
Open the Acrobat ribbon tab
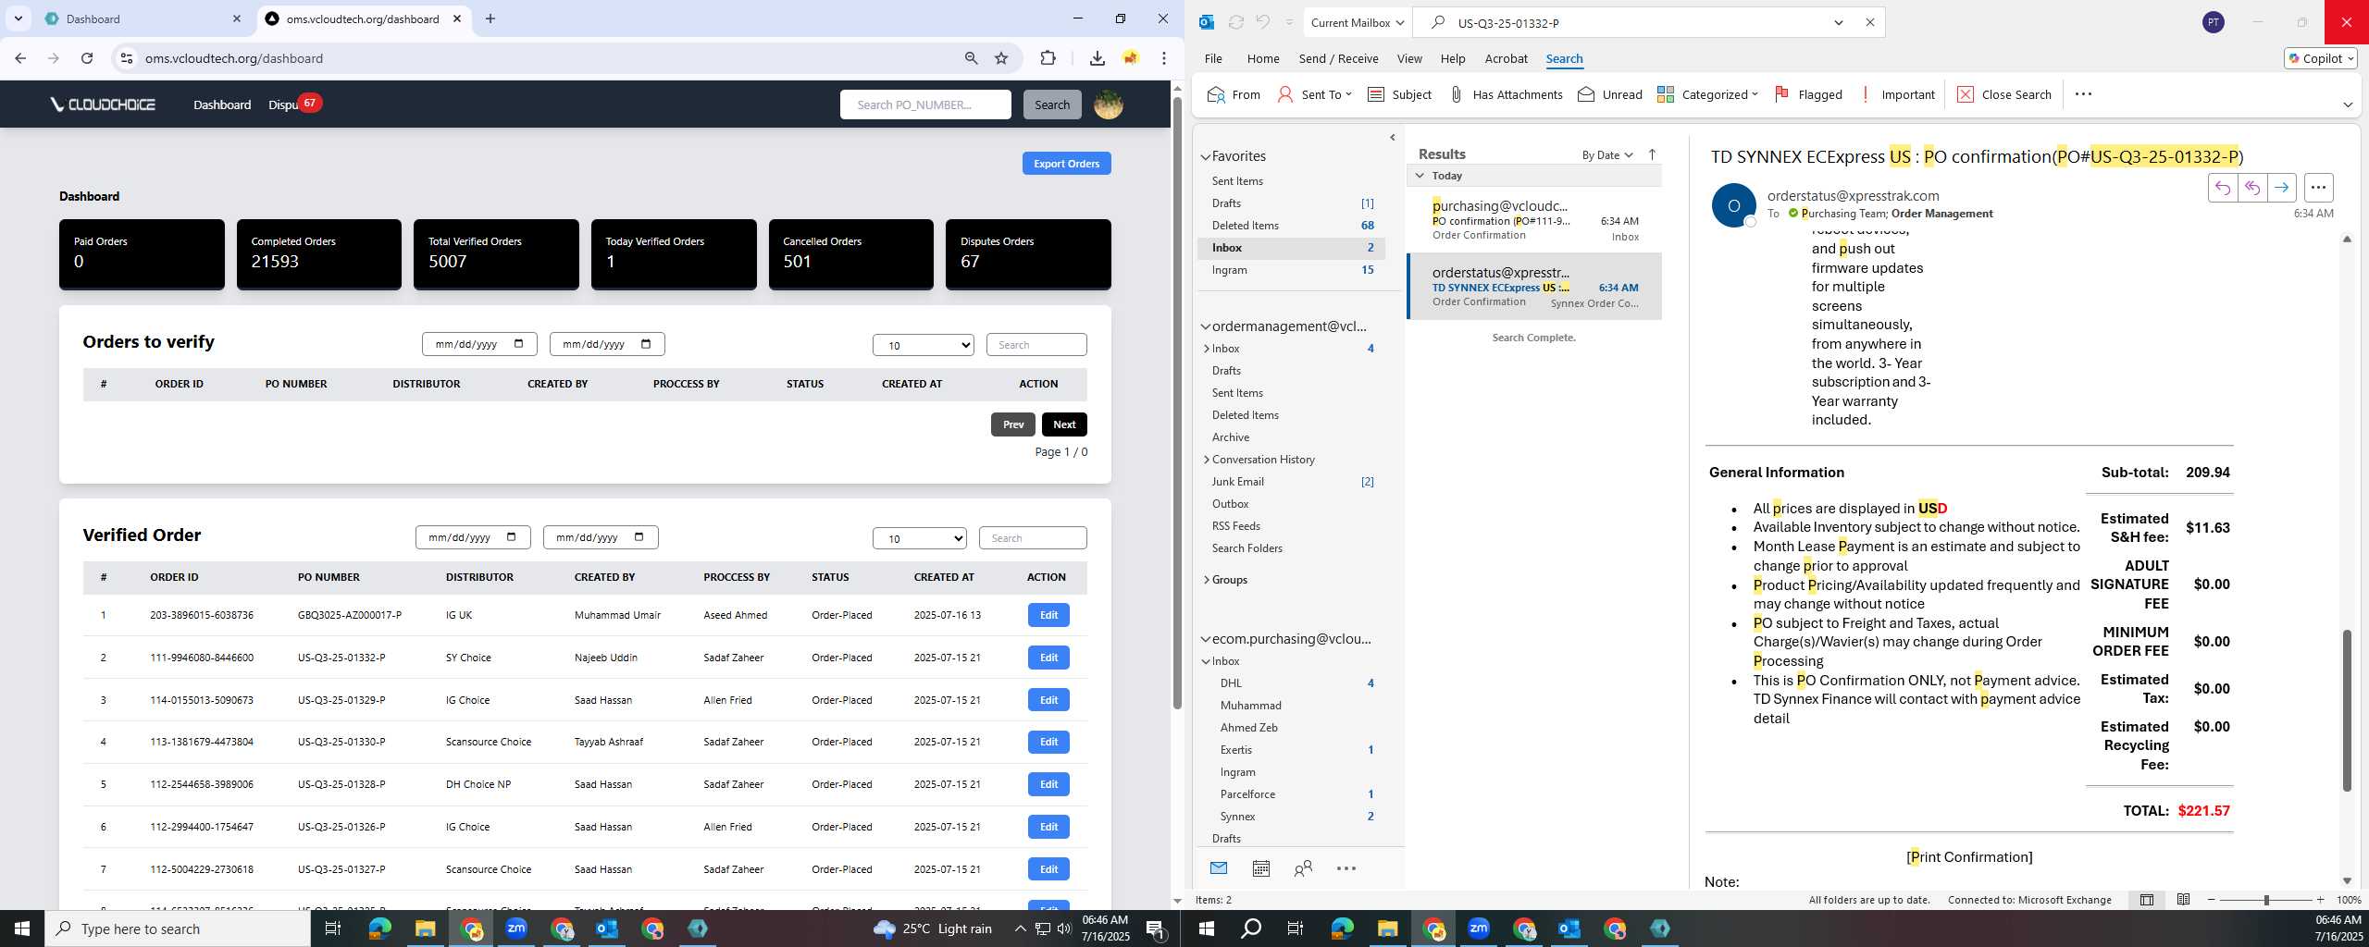tap(1506, 58)
